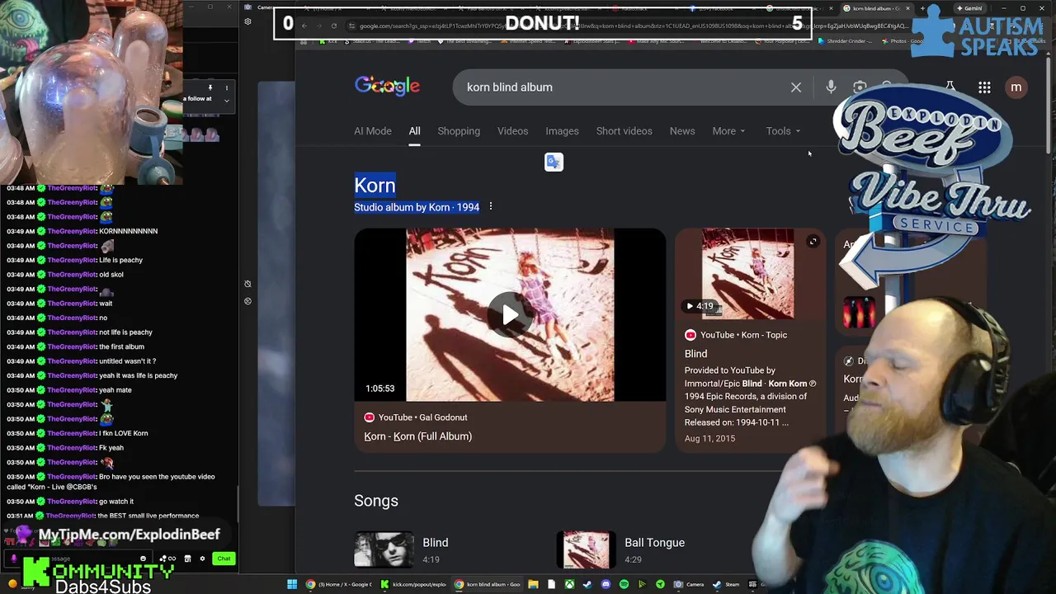Click the Blind song thumbnail image
Screen dimensions: 1056x594
coord(384,550)
